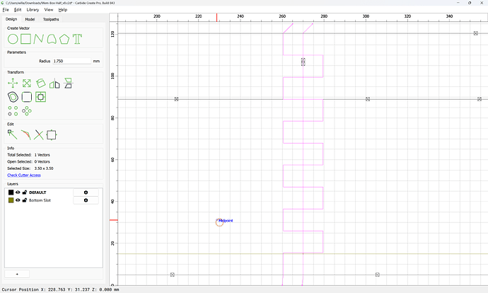Toggle visibility eye of DEFAULT layer
The height and width of the screenshot is (293, 488).
tap(18, 193)
